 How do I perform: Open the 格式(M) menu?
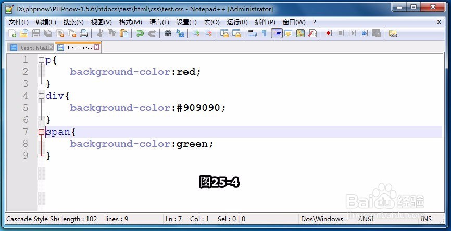coord(130,22)
